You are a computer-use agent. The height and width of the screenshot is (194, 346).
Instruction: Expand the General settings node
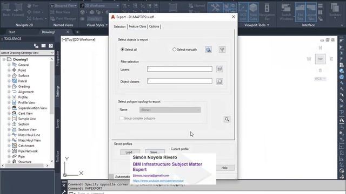click(x=9, y=65)
